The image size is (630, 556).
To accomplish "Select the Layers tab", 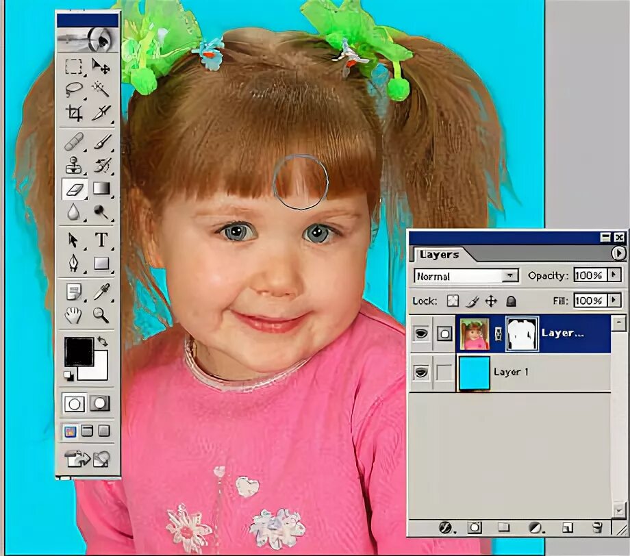I will pos(439,254).
